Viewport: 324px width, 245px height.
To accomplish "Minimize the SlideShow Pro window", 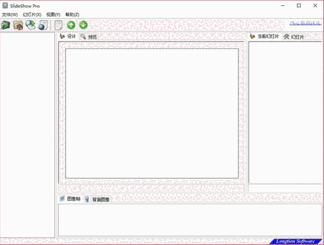I will pyautogui.click(x=283, y=5).
